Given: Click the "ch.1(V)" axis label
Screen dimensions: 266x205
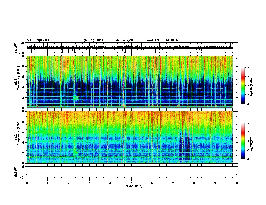Looking at the screenshot, I should tap(16, 48).
